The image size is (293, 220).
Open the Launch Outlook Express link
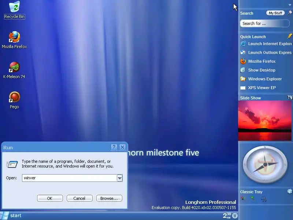[x=270, y=52]
